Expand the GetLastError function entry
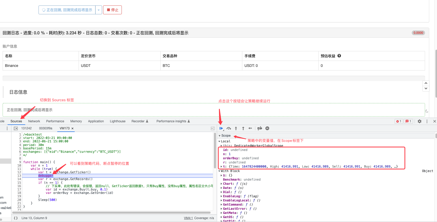 pyautogui.click(x=221, y=209)
